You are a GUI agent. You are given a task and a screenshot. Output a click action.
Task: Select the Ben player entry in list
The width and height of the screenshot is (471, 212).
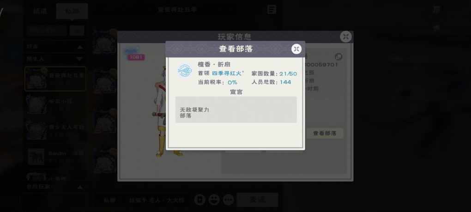[x=55, y=157]
